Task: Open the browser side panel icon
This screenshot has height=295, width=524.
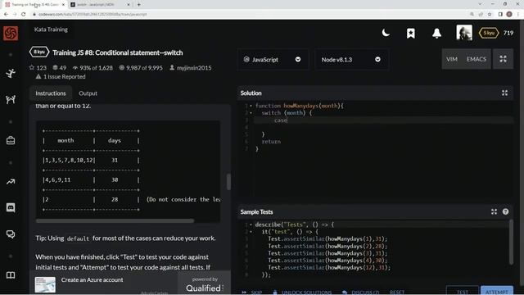Action: coord(500,14)
